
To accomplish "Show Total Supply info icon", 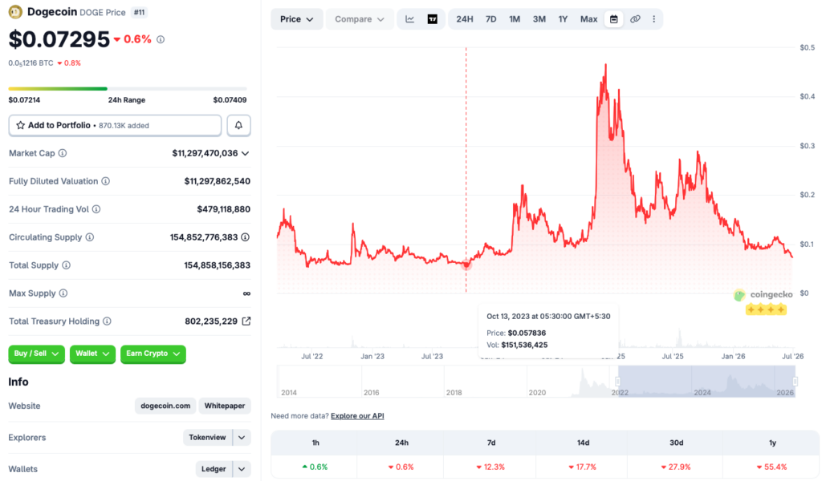I will 66,265.
